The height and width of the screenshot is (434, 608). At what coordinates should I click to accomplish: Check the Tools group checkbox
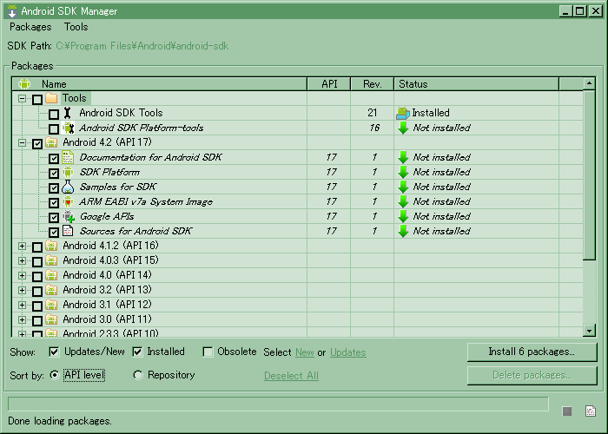37,99
